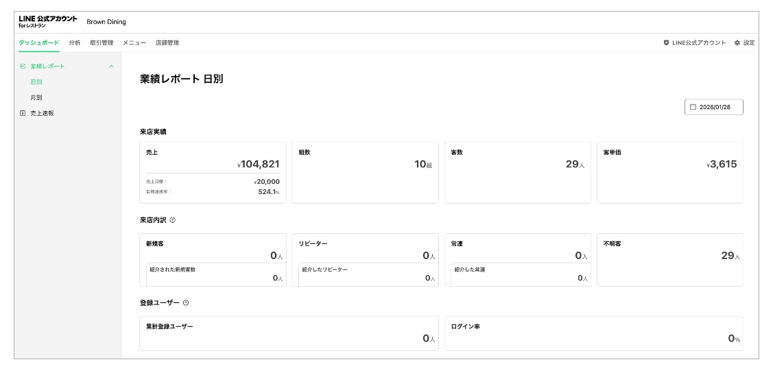The image size is (773, 375).
Task: Click the LINE公式アカウント for レストラン logo
Action: coord(47,21)
